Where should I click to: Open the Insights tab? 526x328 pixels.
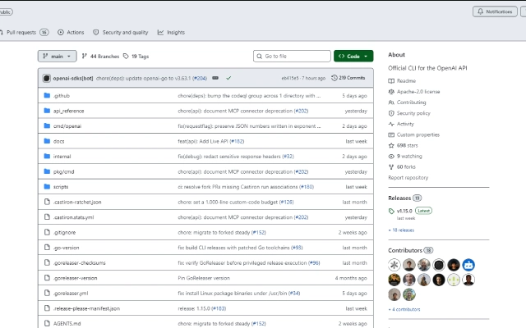[x=171, y=33]
